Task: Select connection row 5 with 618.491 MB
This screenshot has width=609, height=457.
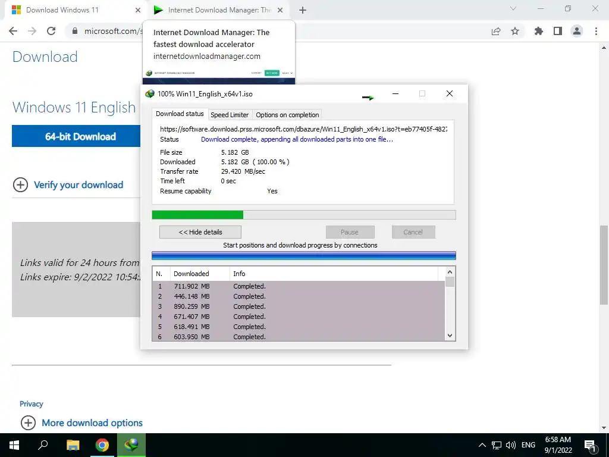Action: point(299,327)
